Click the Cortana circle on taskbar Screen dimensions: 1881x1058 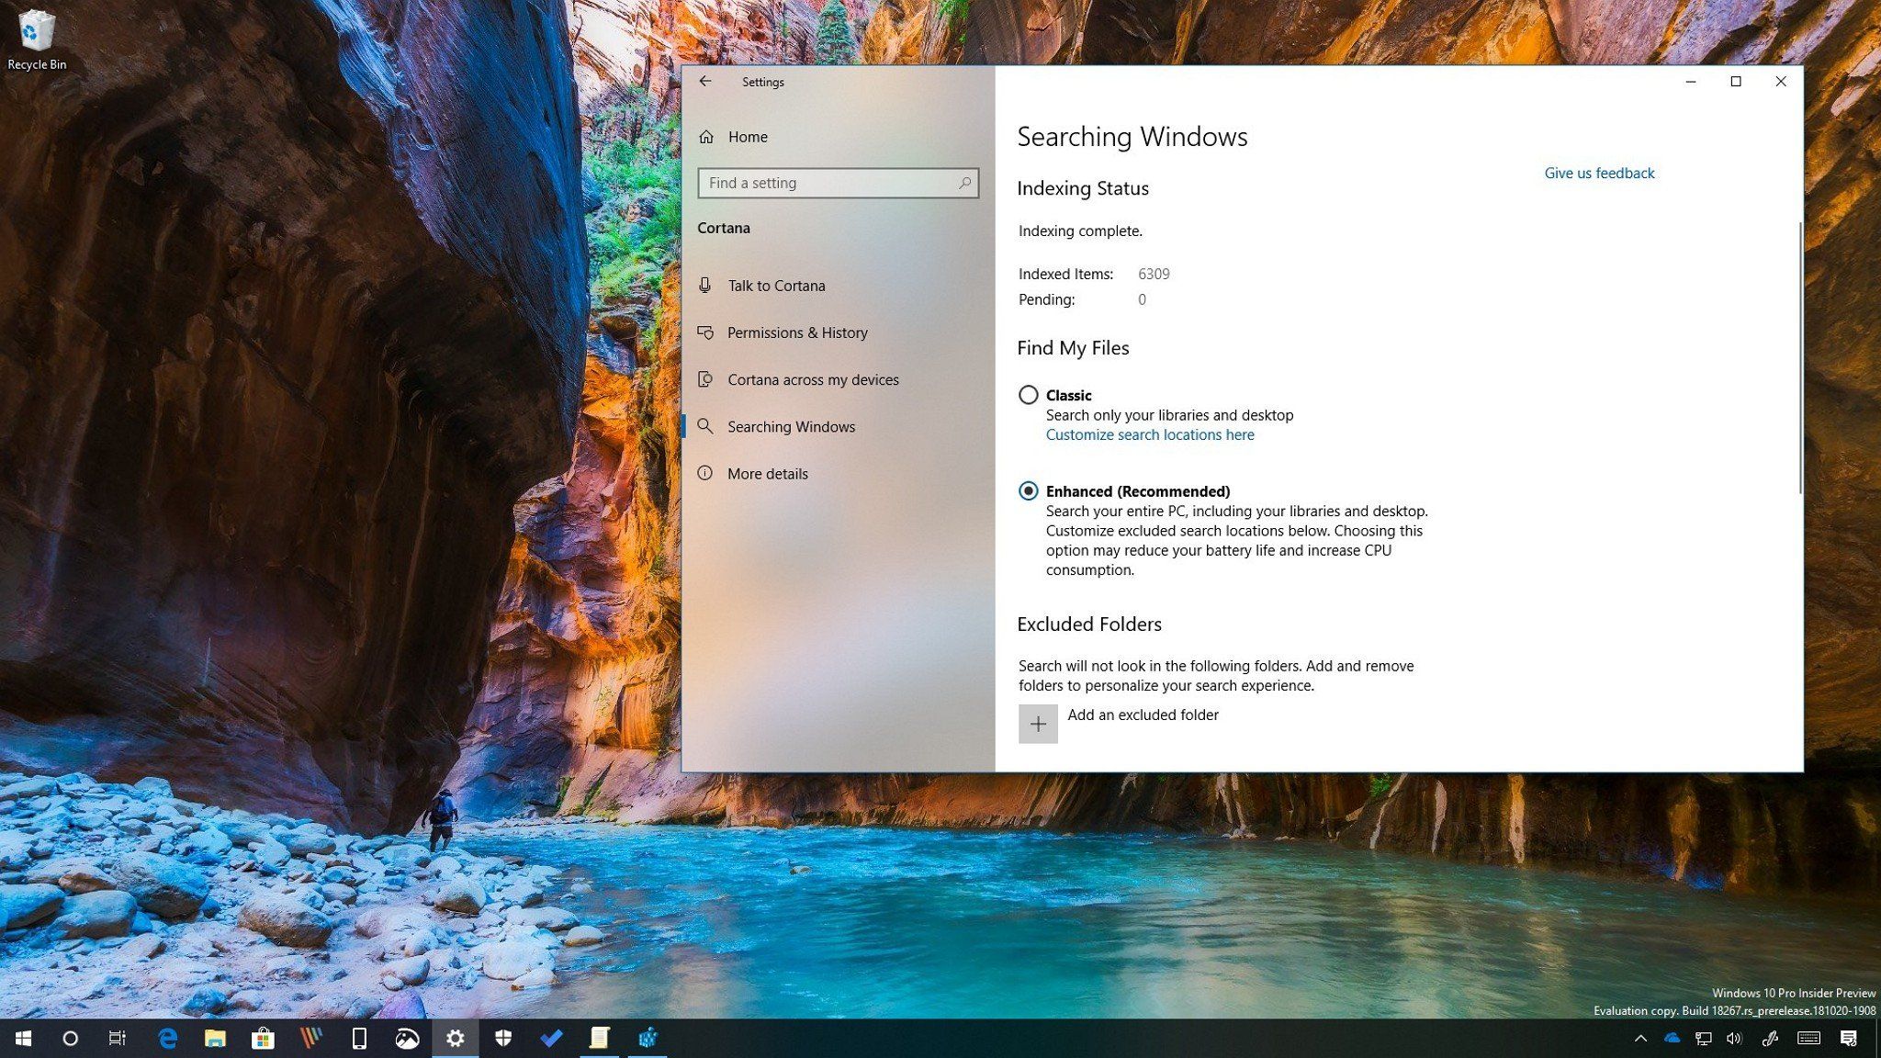pos(70,1039)
